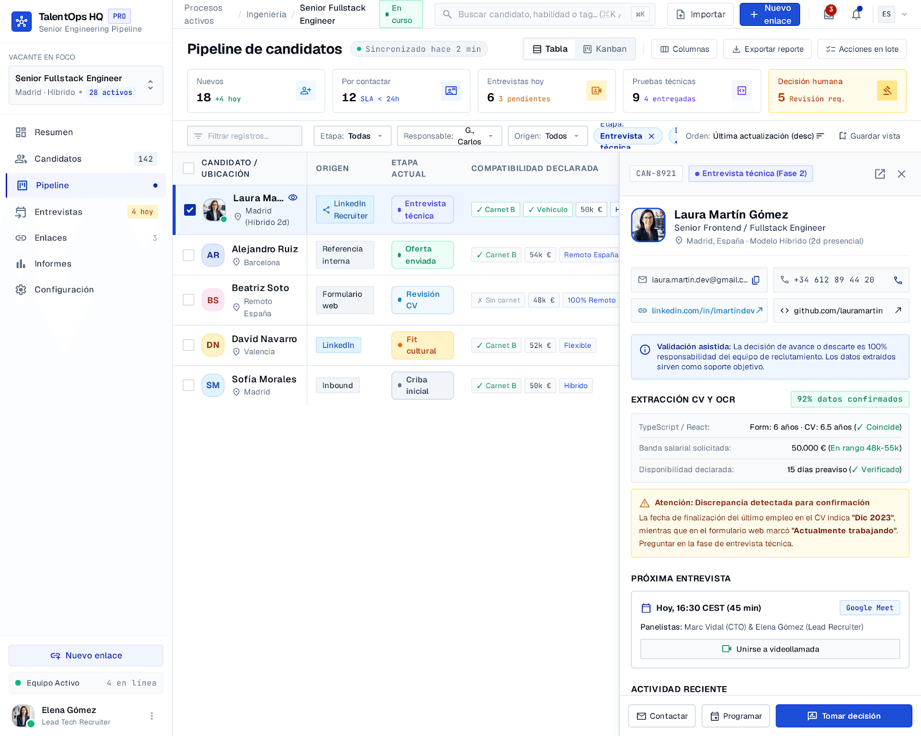Close the Laura Martín Gómez detail panel

pos(901,174)
